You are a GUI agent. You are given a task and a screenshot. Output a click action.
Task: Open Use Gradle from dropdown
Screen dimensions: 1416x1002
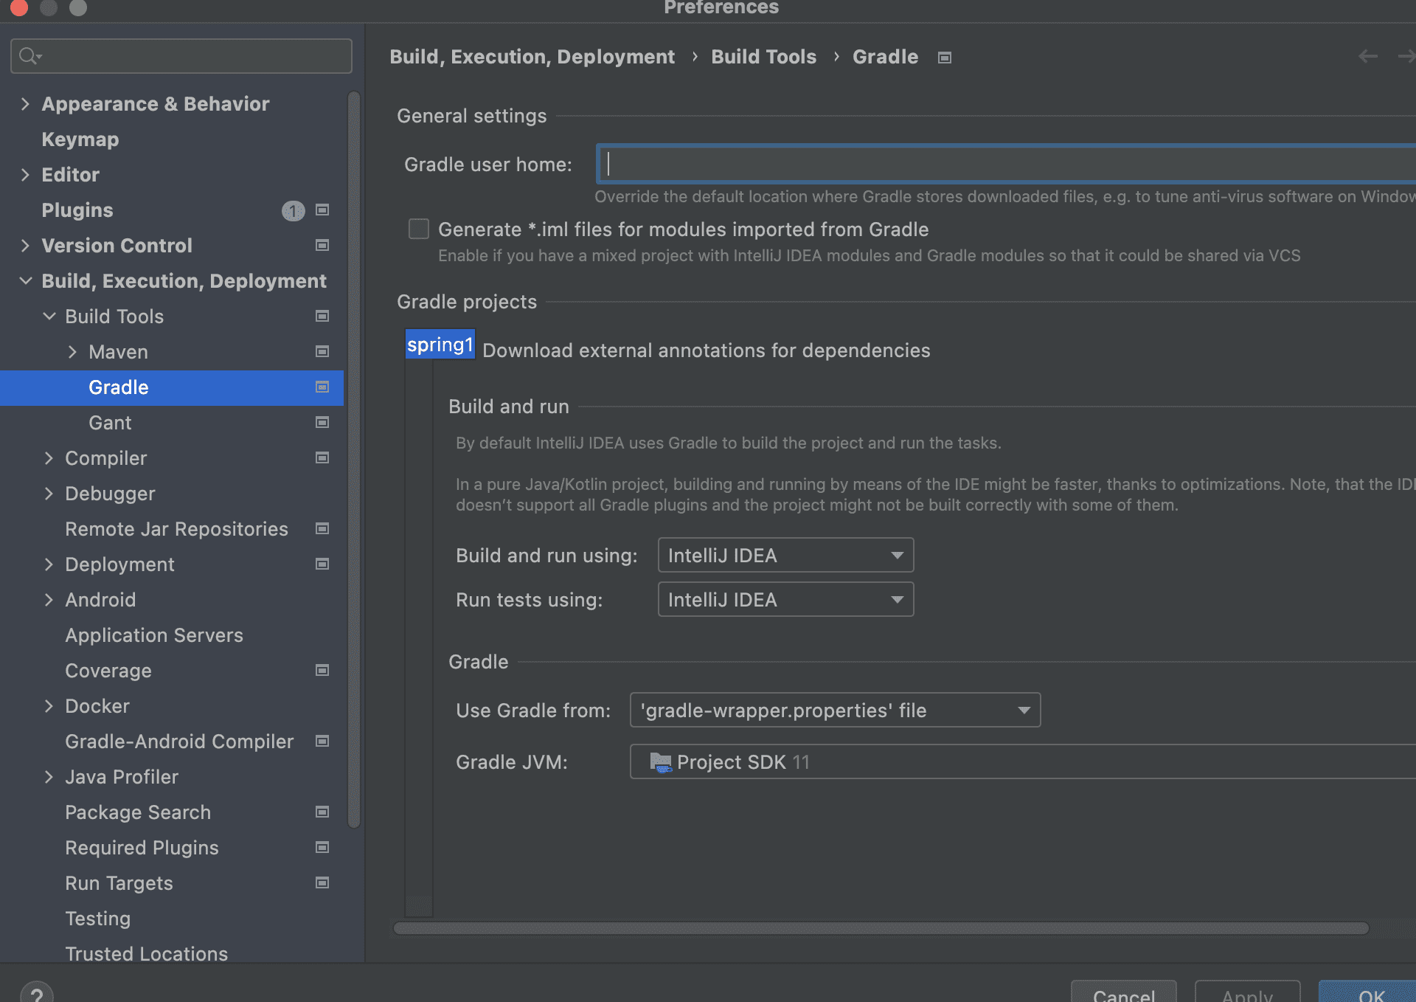pyautogui.click(x=835, y=710)
